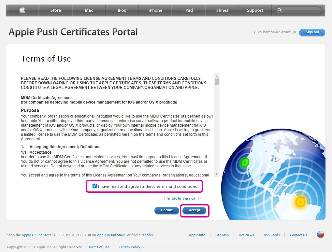Click the terms scrollbar down arrow
The width and height of the screenshot is (332, 252).
pyautogui.click(x=217, y=175)
